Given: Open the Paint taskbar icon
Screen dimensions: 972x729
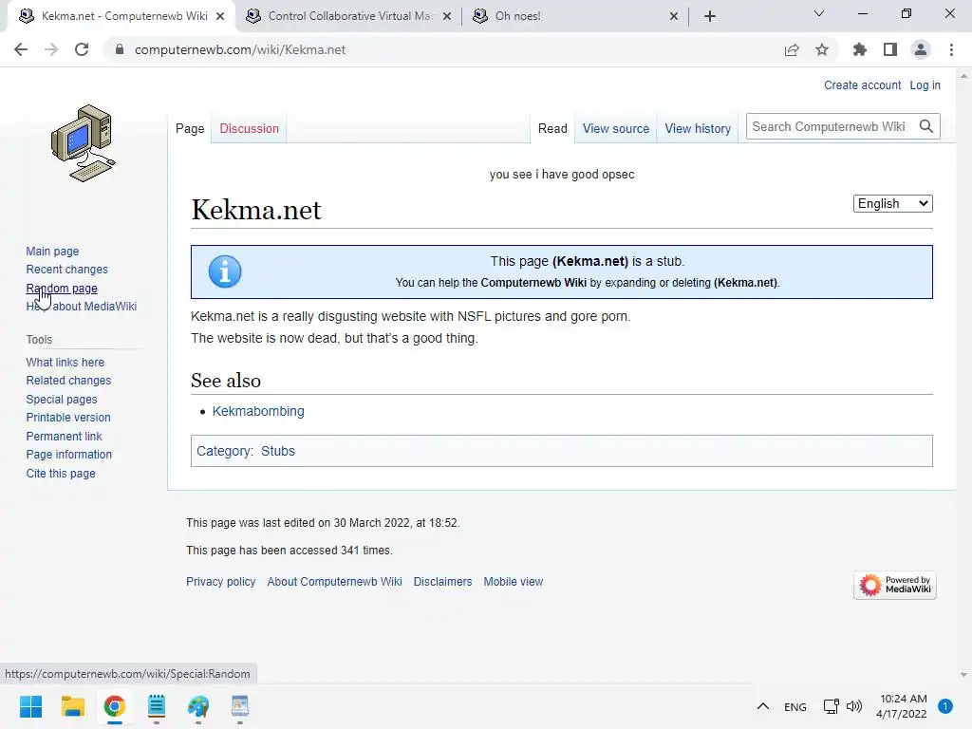Looking at the screenshot, I should [x=198, y=706].
